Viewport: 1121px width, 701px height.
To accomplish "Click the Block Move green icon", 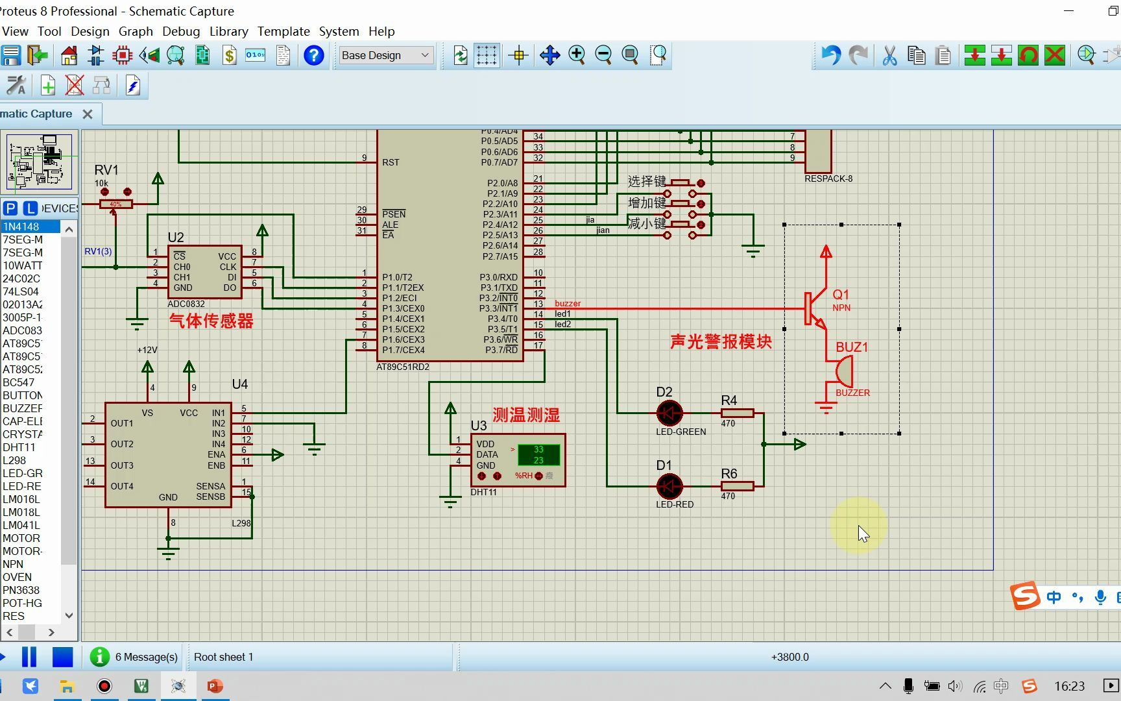I will pos(1001,55).
